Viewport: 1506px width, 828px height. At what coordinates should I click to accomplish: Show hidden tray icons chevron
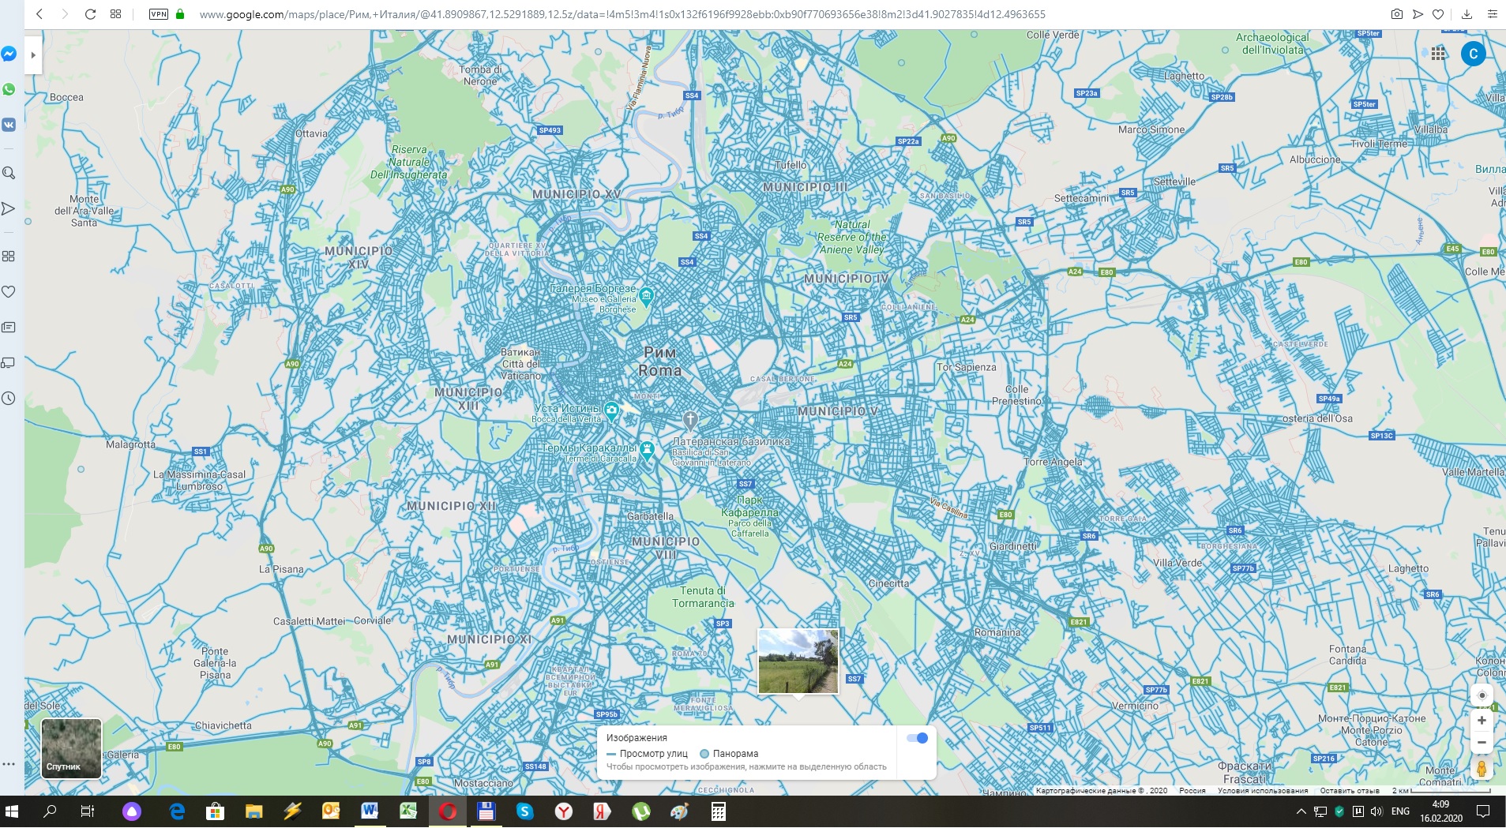pos(1301,811)
